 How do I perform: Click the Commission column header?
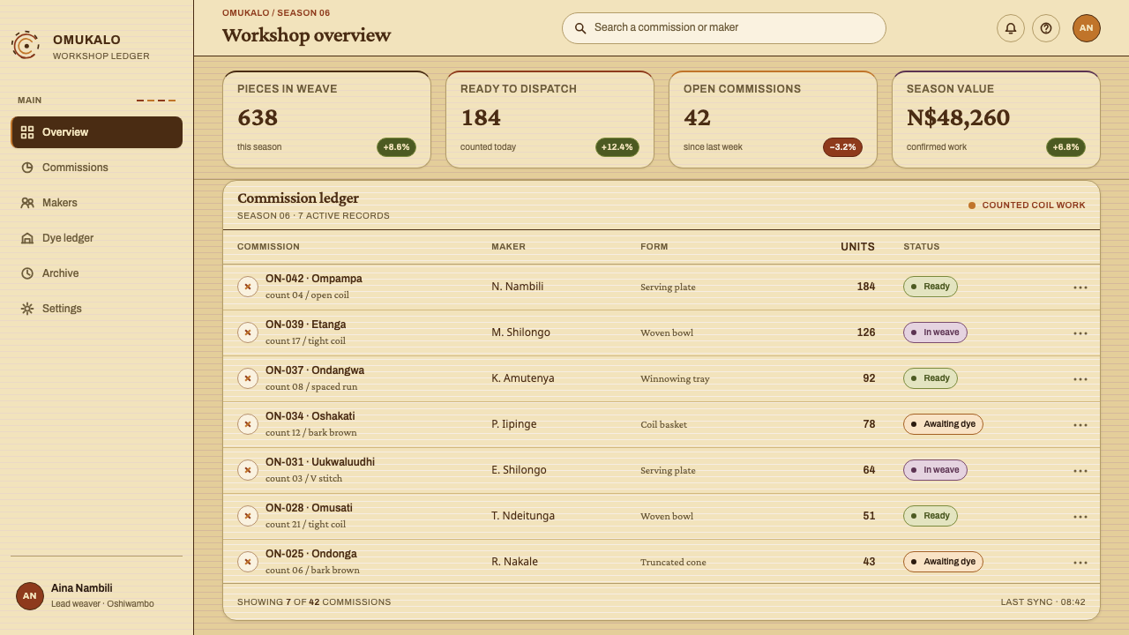click(268, 247)
